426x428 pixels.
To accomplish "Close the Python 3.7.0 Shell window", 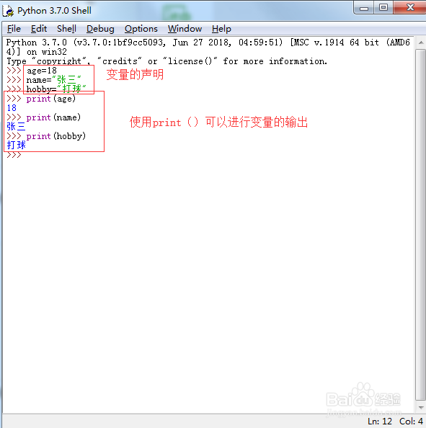I will [410, 7].
